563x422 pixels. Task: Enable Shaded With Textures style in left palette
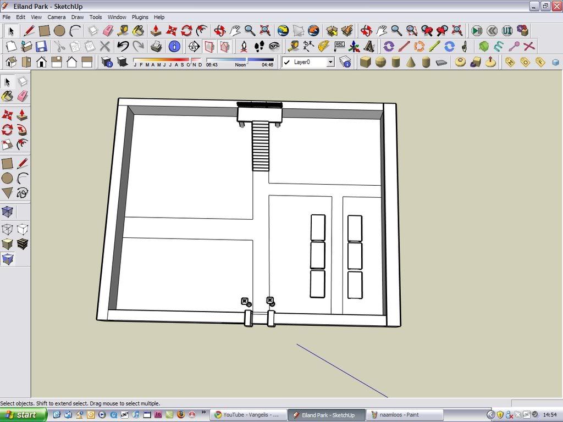[x=22, y=244]
